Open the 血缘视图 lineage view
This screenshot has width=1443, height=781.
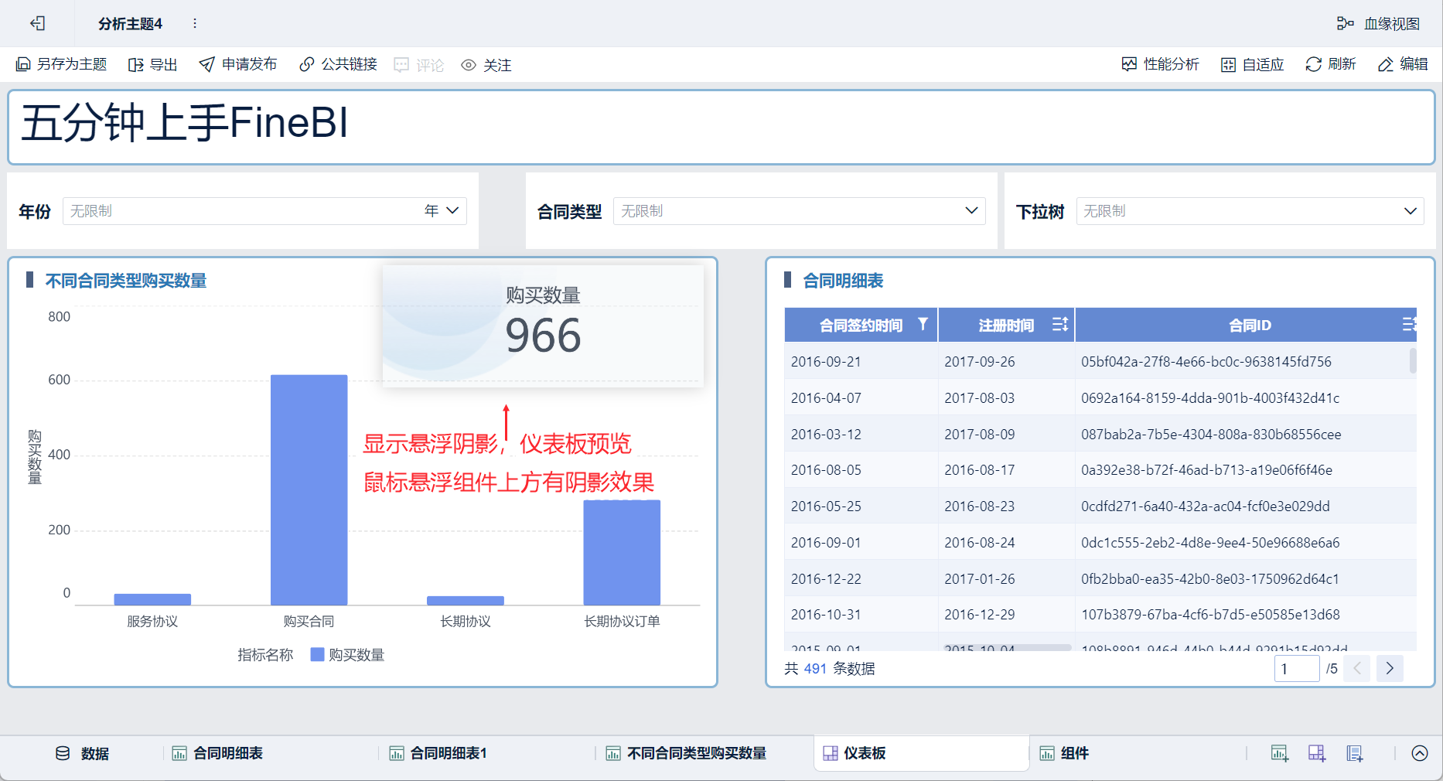click(1379, 23)
